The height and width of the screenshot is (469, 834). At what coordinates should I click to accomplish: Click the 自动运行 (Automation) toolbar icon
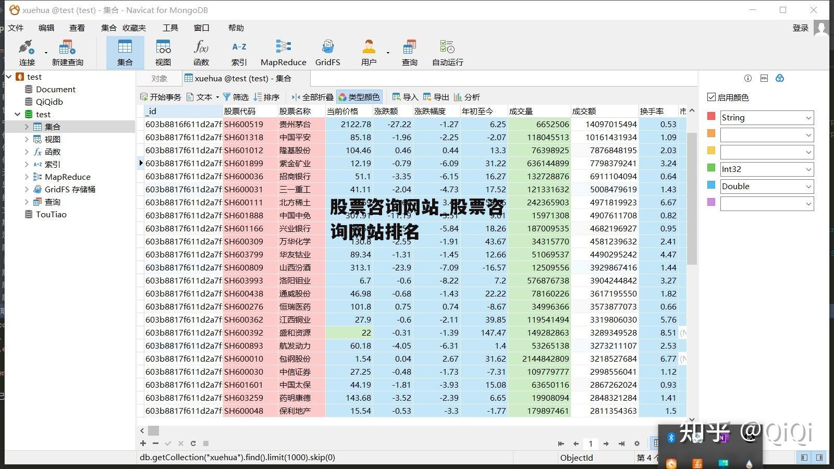point(447,53)
